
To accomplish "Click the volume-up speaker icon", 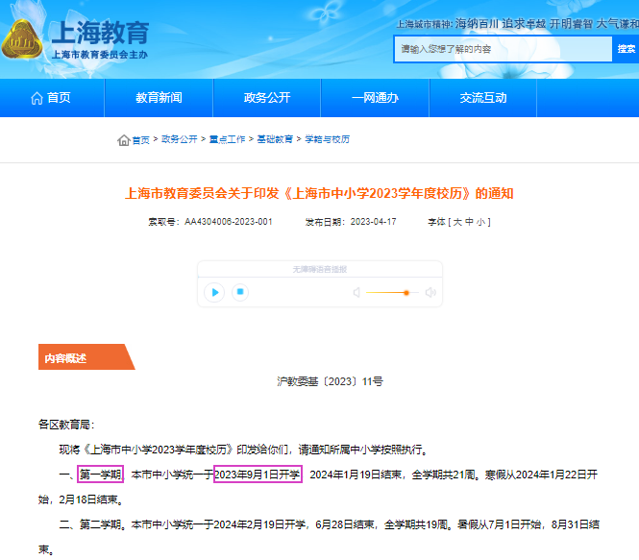I will tap(430, 292).
